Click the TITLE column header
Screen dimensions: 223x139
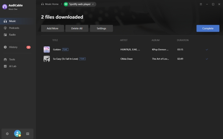(55, 40)
